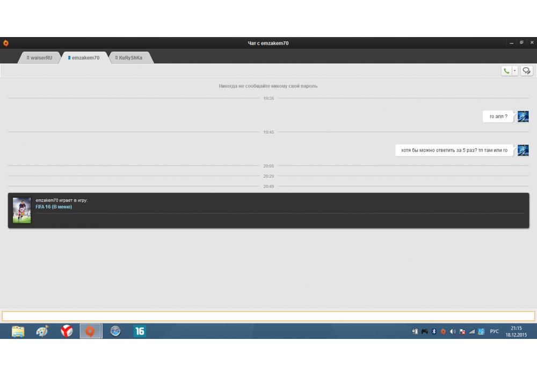Screen dimensions: 537x376
Task: Click the avatar next to 'хотя бы можно ответить'
Action: coord(523,150)
